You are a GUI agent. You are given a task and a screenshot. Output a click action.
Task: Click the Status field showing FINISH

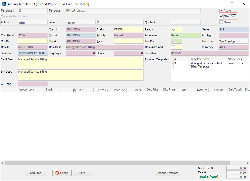[128, 29]
